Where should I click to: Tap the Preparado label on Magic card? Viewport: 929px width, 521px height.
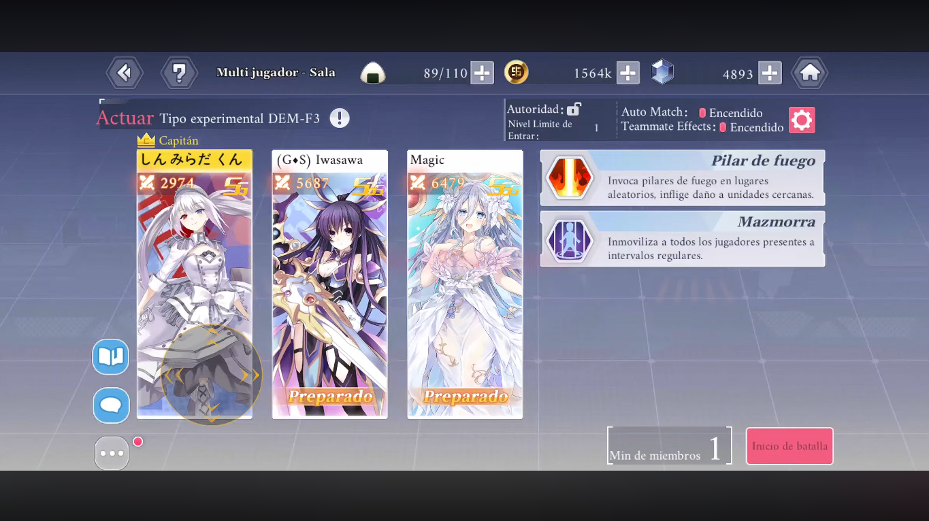(x=466, y=397)
